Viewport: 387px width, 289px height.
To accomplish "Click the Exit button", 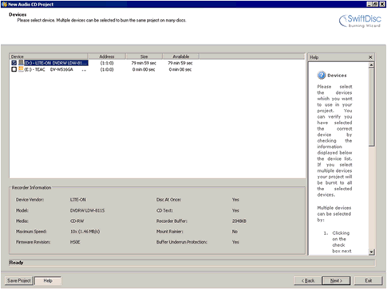I will [369, 280].
